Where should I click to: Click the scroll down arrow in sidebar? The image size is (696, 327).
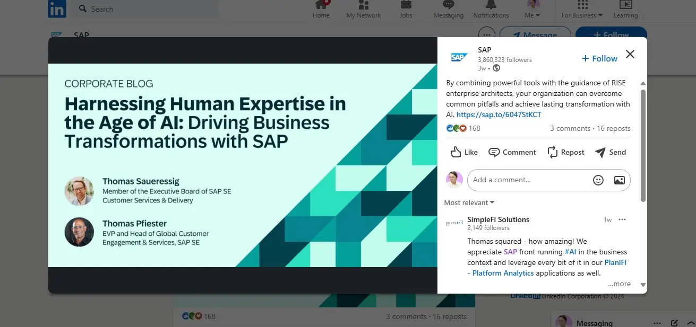point(643,285)
